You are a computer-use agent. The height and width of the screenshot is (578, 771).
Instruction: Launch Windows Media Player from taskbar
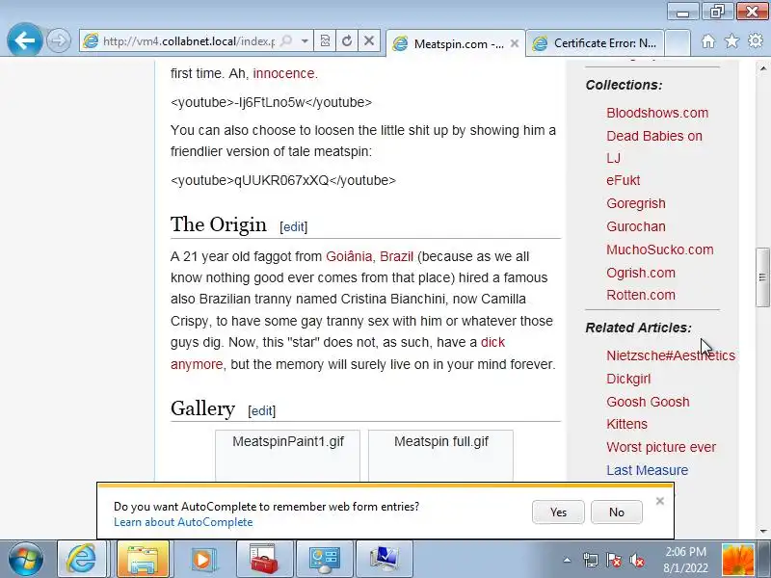(x=202, y=560)
